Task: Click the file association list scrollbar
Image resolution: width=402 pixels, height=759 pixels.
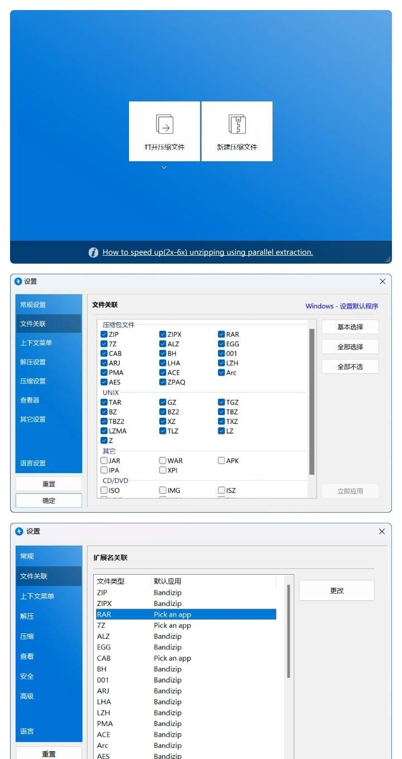Action: [x=312, y=402]
